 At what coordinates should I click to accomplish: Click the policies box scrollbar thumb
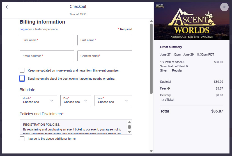click(x=129, y=127)
